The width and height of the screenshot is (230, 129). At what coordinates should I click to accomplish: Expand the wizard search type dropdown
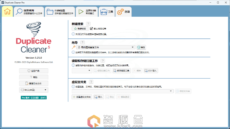[133, 47]
